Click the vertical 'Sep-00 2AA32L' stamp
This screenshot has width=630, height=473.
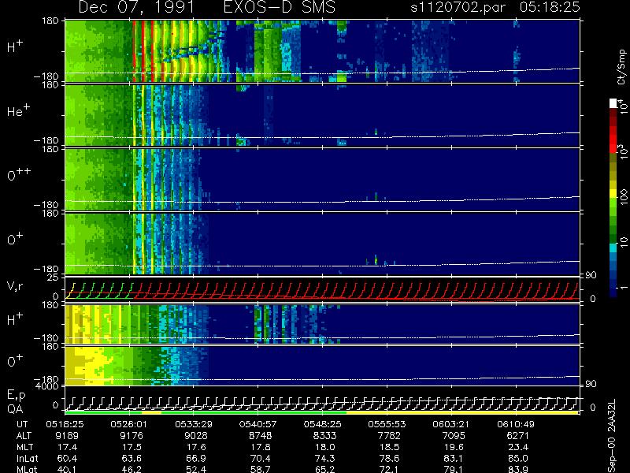click(x=612, y=437)
